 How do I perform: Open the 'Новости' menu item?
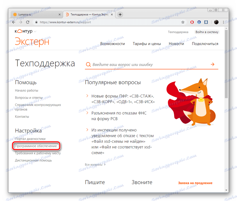pyautogui.click(x=176, y=44)
